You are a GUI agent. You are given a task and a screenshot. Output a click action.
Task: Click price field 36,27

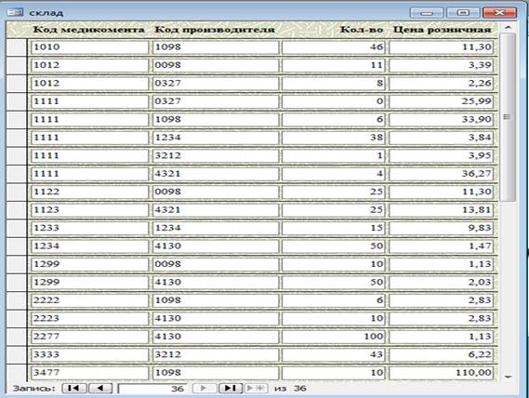click(442, 174)
